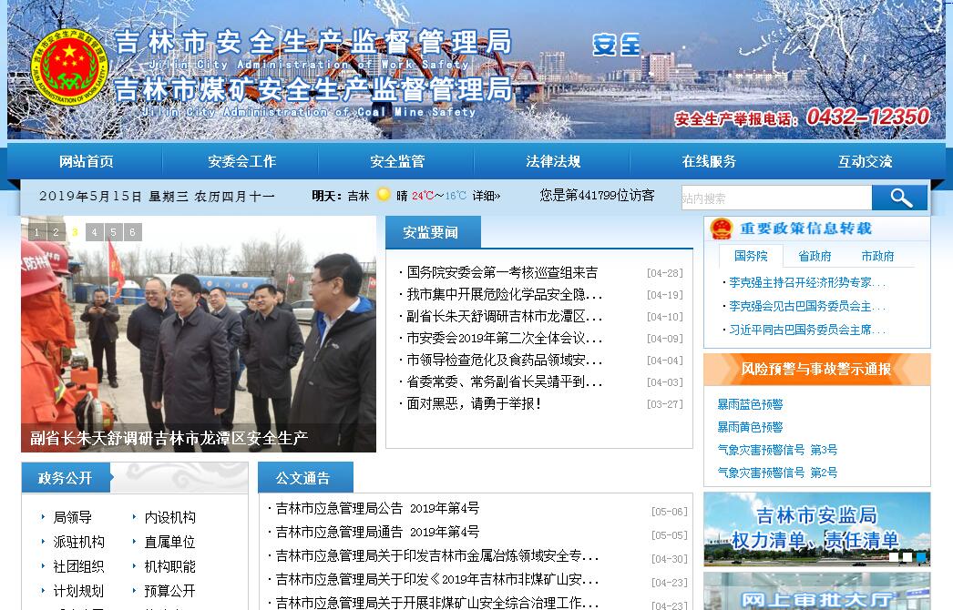
Task: Click the red emblem beside 重要政策信息转载
Action: coord(721,229)
